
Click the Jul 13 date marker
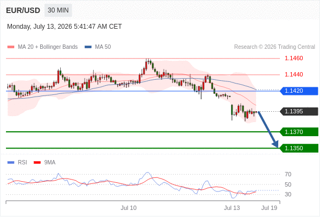pyautogui.click(x=232, y=208)
